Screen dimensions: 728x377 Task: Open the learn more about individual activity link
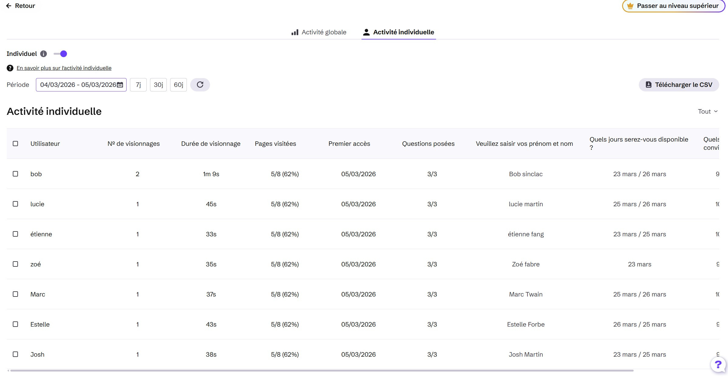pos(64,68)
